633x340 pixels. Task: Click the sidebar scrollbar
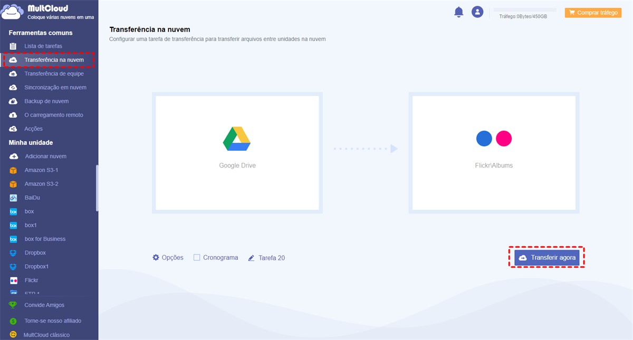pyautogui.click(x=97, y=188)
